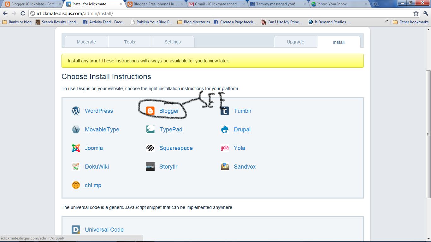Click the "Choose Install Instructions" heading
Viewport: 431px width, 242px height.
106,77
